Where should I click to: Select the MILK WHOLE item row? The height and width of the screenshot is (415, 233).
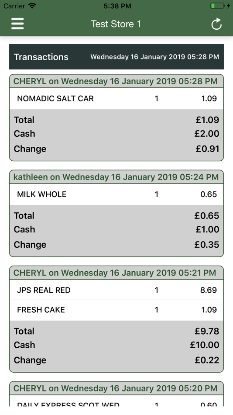click(116, 194)
